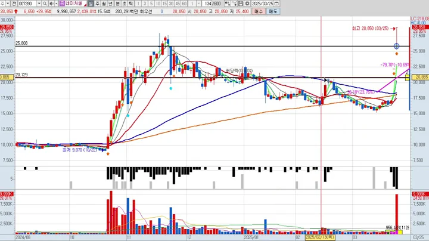Click the yellow price tag on right axis
429x241 pixels.
420,77
